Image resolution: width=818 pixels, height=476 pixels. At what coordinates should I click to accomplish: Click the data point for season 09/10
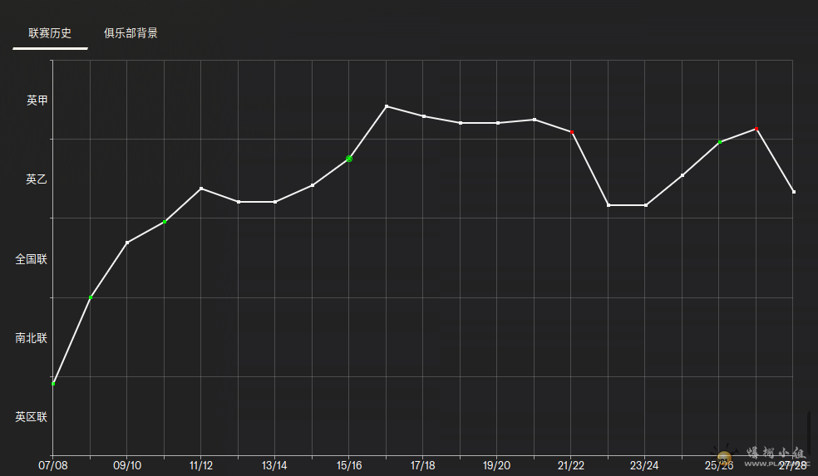tap(127, 243)
